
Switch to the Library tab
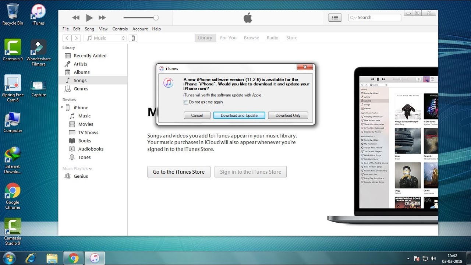click(x=205, y=38)
